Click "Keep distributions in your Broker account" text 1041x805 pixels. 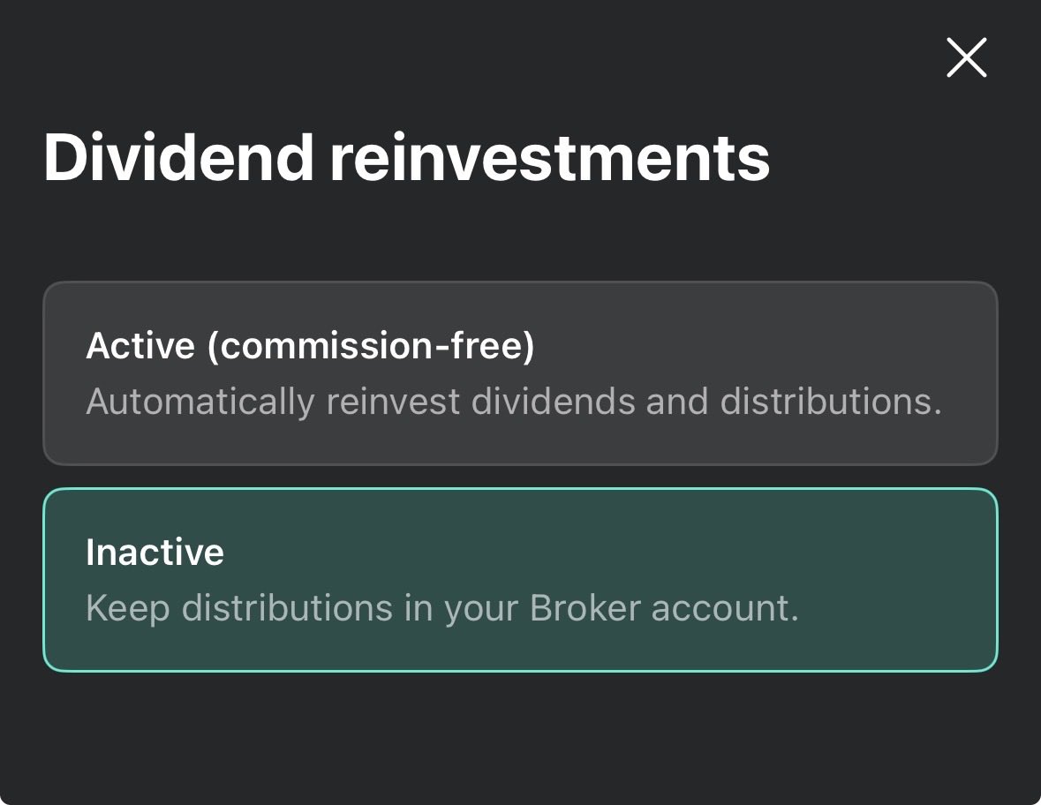[x=441, y=608]
